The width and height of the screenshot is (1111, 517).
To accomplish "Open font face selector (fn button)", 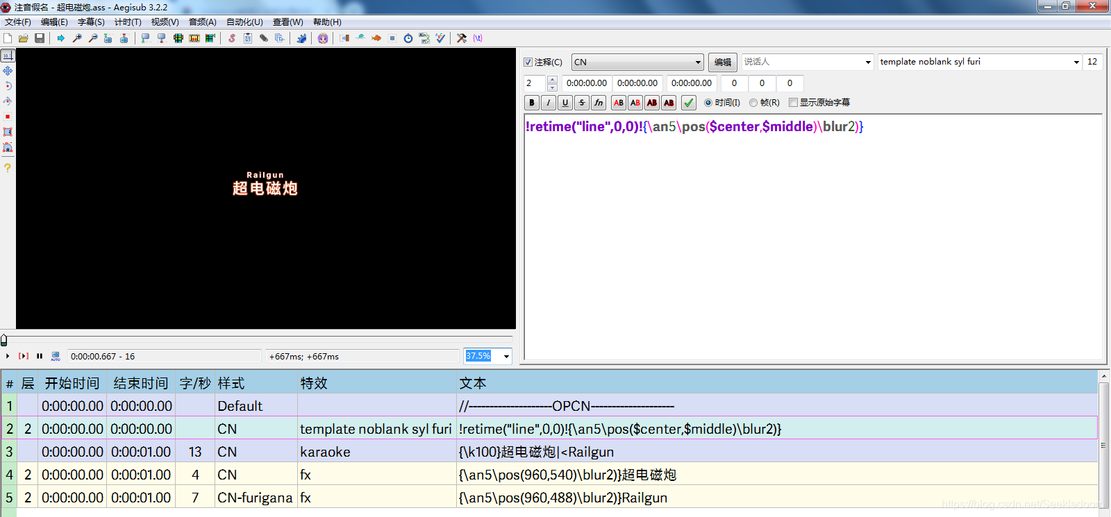I will click(x=599, y=103).
